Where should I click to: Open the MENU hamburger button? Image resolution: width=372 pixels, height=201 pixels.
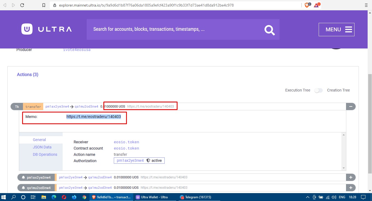(x=336, y=29)
